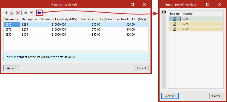The image size is (227, 102).
Task: Click the Description column header
Action: coord(29,19)
